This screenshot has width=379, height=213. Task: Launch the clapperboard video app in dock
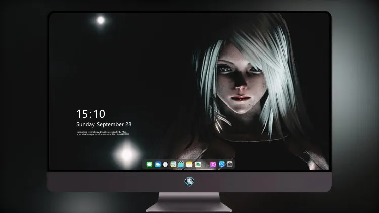181,164
